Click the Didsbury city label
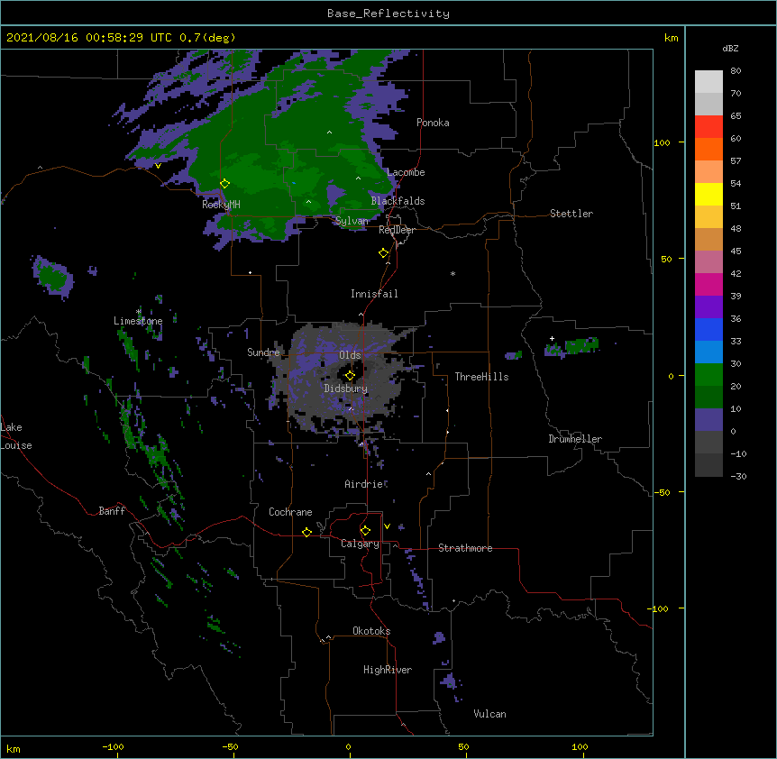This screenshot has width=777, height=759. (346, 389)
